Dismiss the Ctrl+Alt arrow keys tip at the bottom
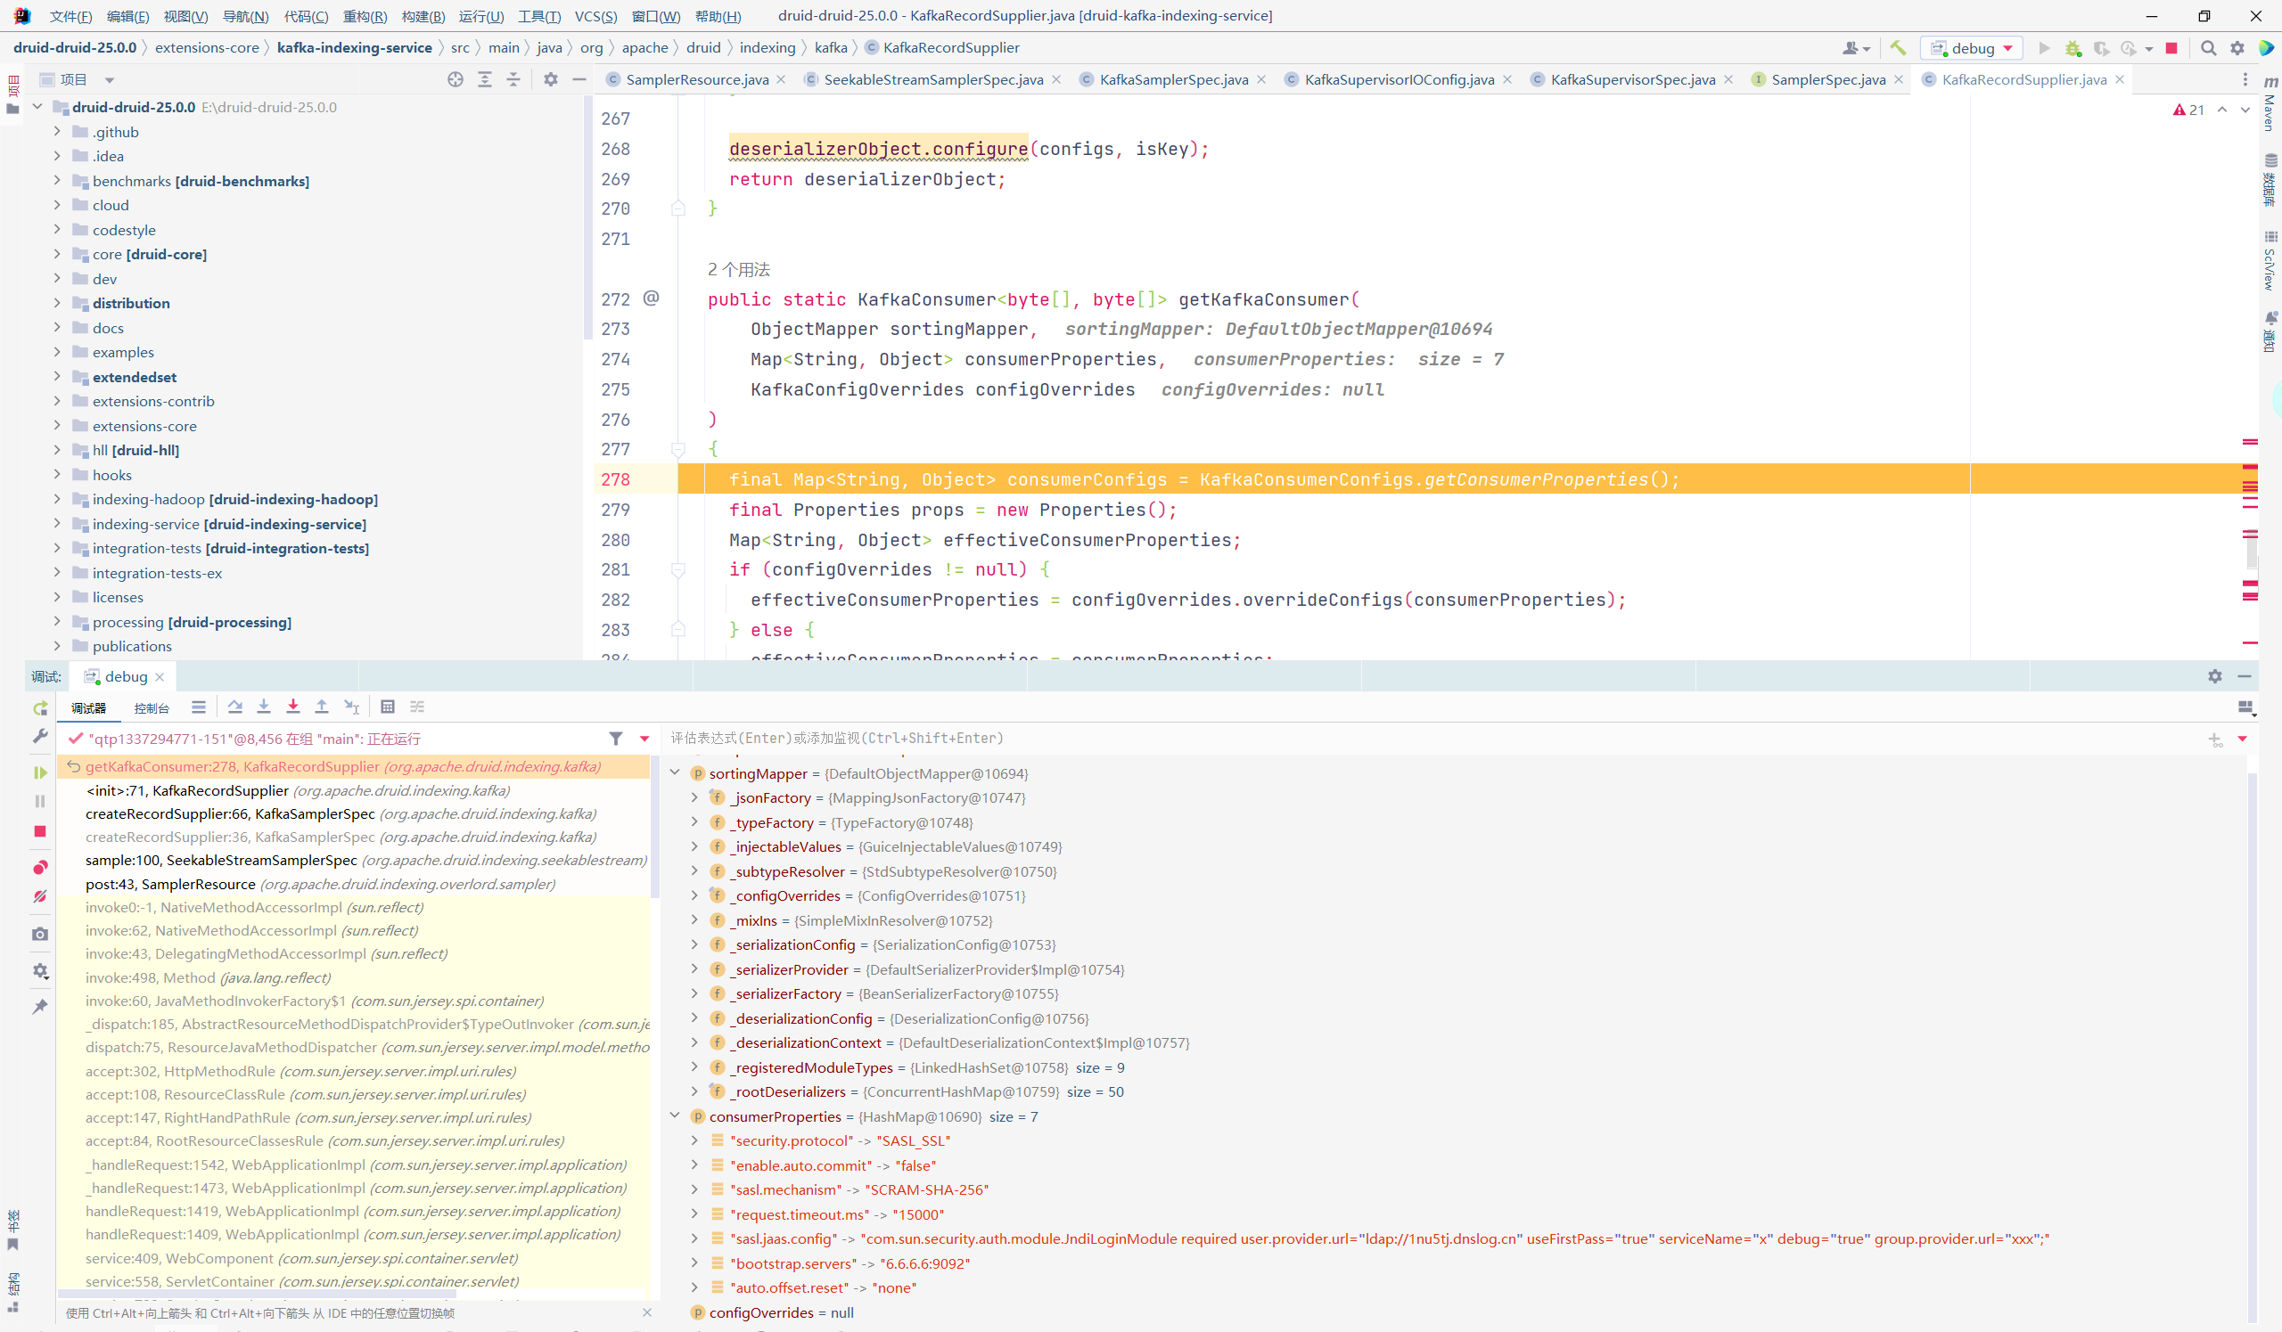This screenshot has height=1332, width=2282. [x=646, y=1312]
